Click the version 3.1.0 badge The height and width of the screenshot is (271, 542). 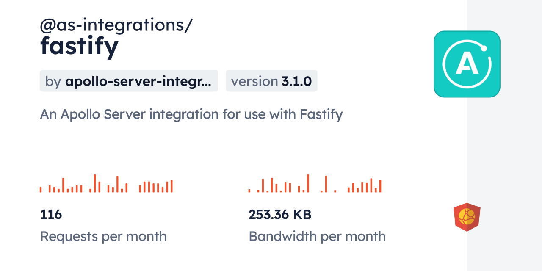271,81
